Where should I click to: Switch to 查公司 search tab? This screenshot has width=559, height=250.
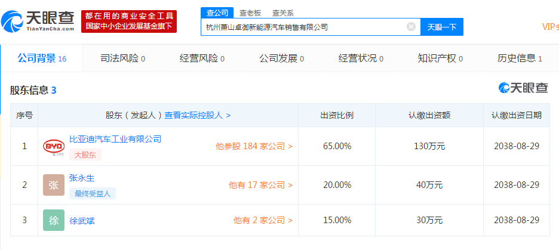[x=217, y=13]
